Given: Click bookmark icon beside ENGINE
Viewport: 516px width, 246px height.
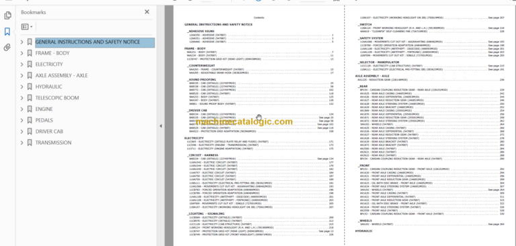Looking at the screenshot, I should (30, 110).
